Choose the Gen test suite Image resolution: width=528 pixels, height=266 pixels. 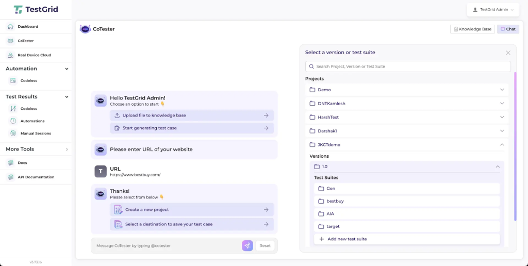point(407,189)
